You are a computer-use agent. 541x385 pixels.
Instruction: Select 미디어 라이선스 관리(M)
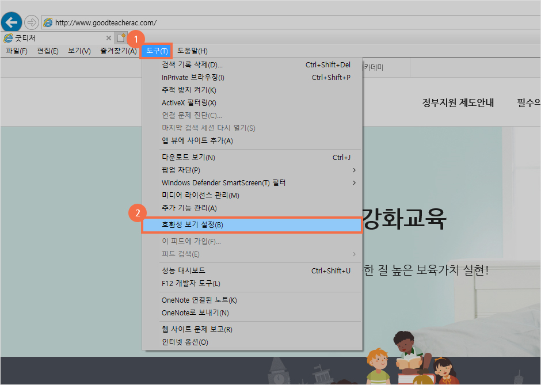point(252,195)
